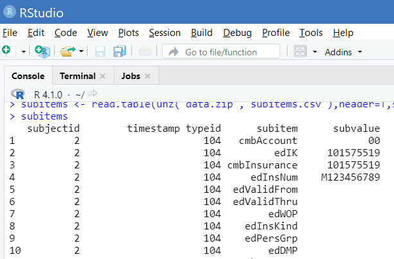Open the New File dropdown arrow
This screenshot has height=259, width=394.
(x=24, y=51)
